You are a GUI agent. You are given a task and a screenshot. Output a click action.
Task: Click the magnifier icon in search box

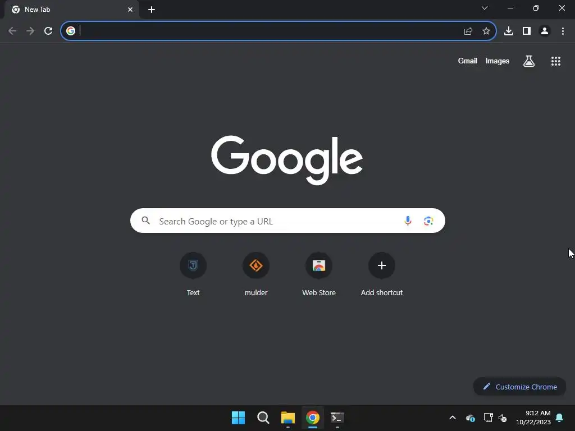coord(145,220)
